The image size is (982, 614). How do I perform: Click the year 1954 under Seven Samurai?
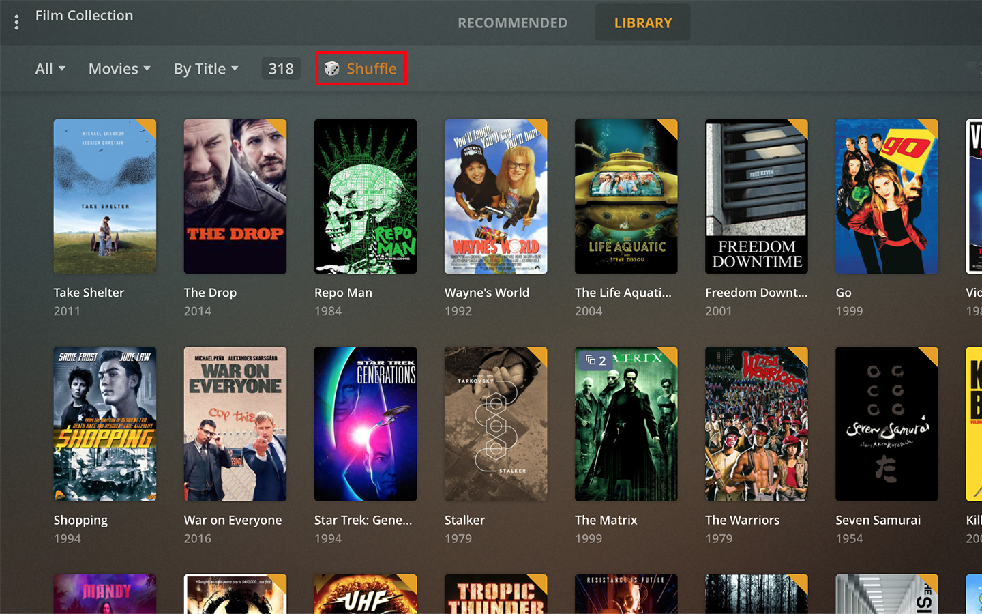coord(850,538)
